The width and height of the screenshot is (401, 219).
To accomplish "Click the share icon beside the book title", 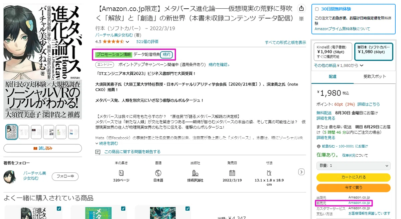I will pyautogui.click(x=301, y=8).
